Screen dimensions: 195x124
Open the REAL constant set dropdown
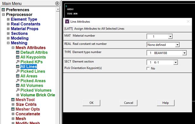177,45
